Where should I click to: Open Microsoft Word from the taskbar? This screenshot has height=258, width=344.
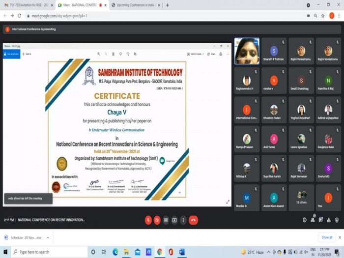click(181, 252)
